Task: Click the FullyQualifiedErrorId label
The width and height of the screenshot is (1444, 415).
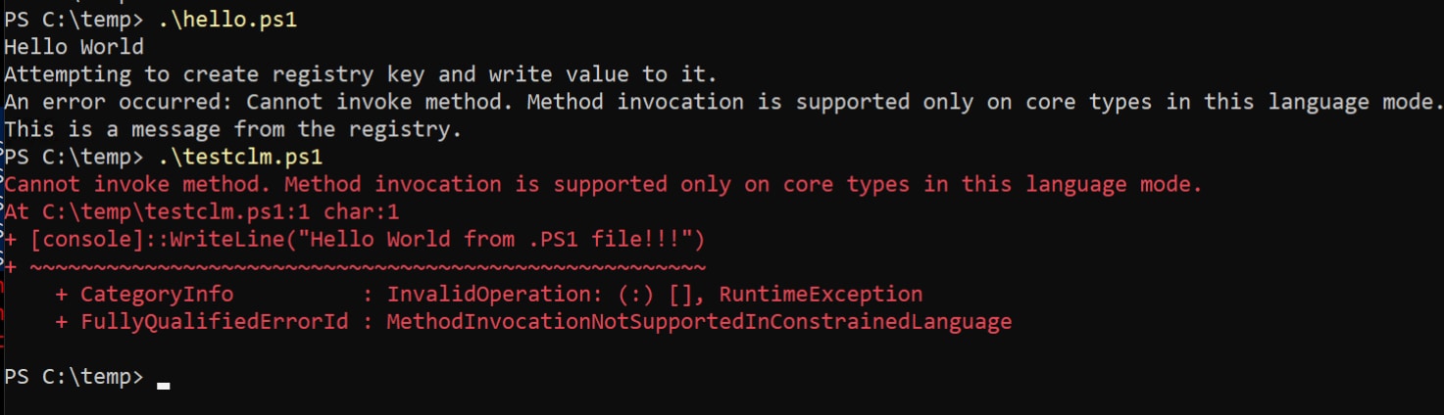Action: pyautogui.click(x=214, y=321)
